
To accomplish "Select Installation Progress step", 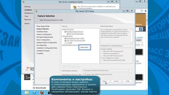I will coord(43,51).
